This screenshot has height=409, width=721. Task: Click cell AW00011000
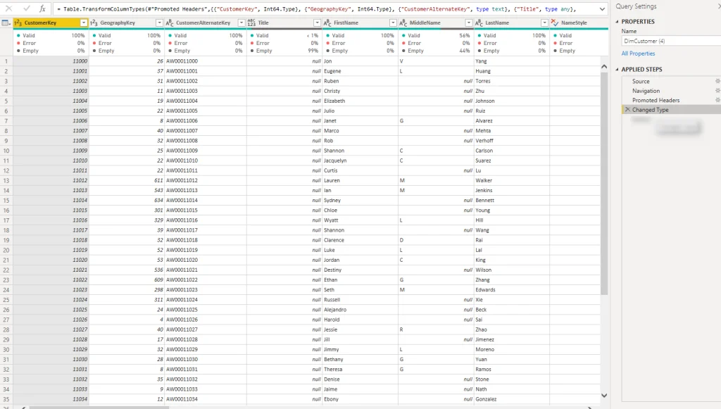206,61
